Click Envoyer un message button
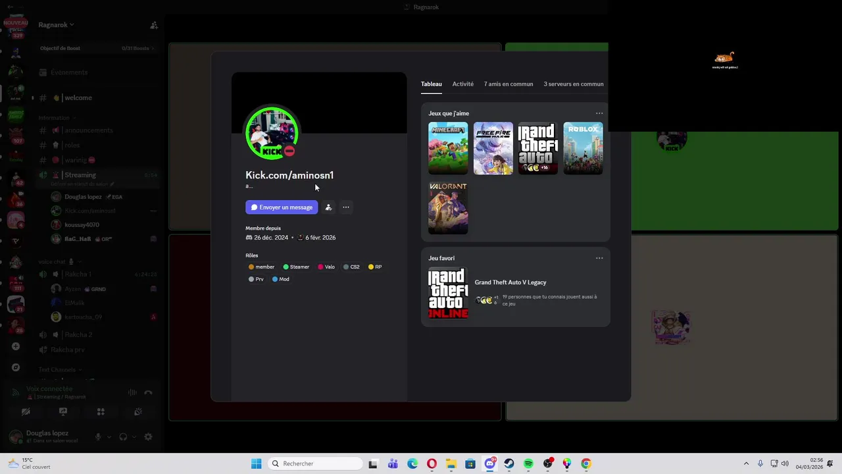Screen dimensions: 842x474 [x=282, y=207]
